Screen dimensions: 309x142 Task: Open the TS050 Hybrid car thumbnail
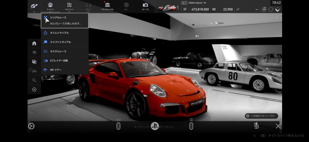click(168, 8)
